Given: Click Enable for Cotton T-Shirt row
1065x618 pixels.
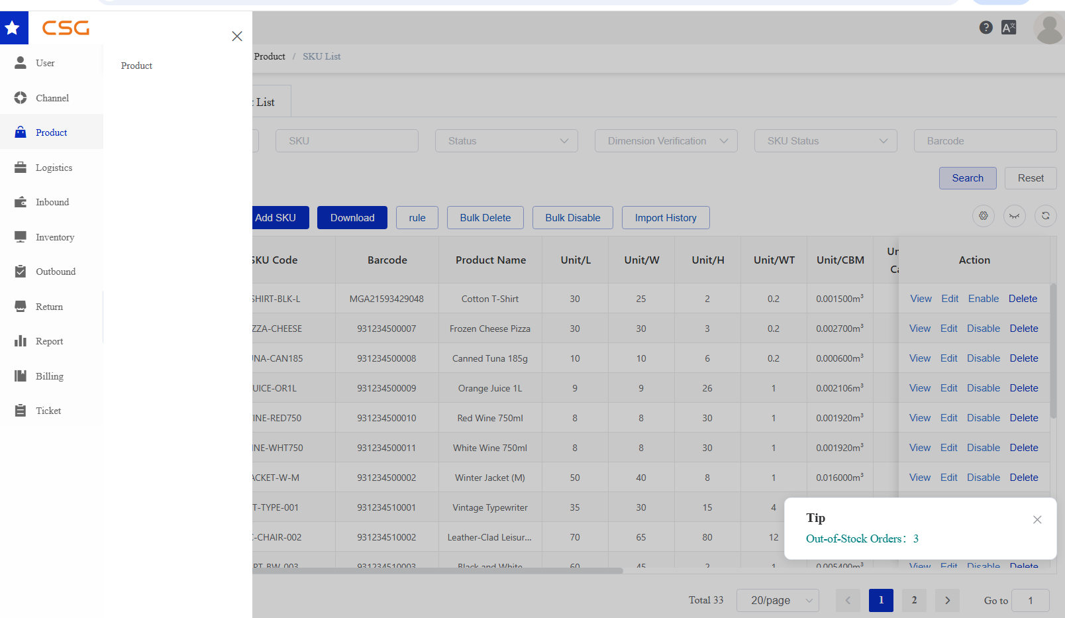Looking at the screenshot, I should click(984, 299).
